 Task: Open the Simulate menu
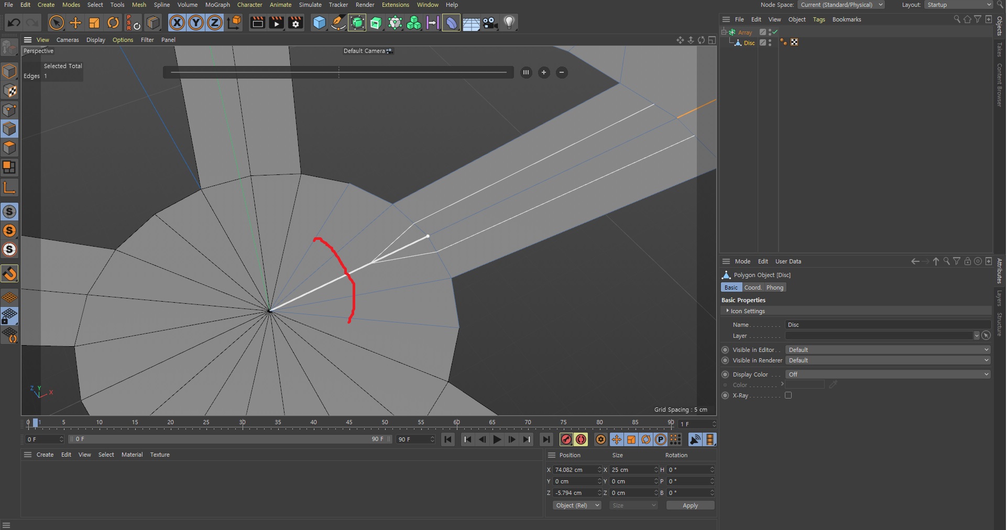310,5
